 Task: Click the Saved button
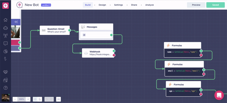(215, 5)
